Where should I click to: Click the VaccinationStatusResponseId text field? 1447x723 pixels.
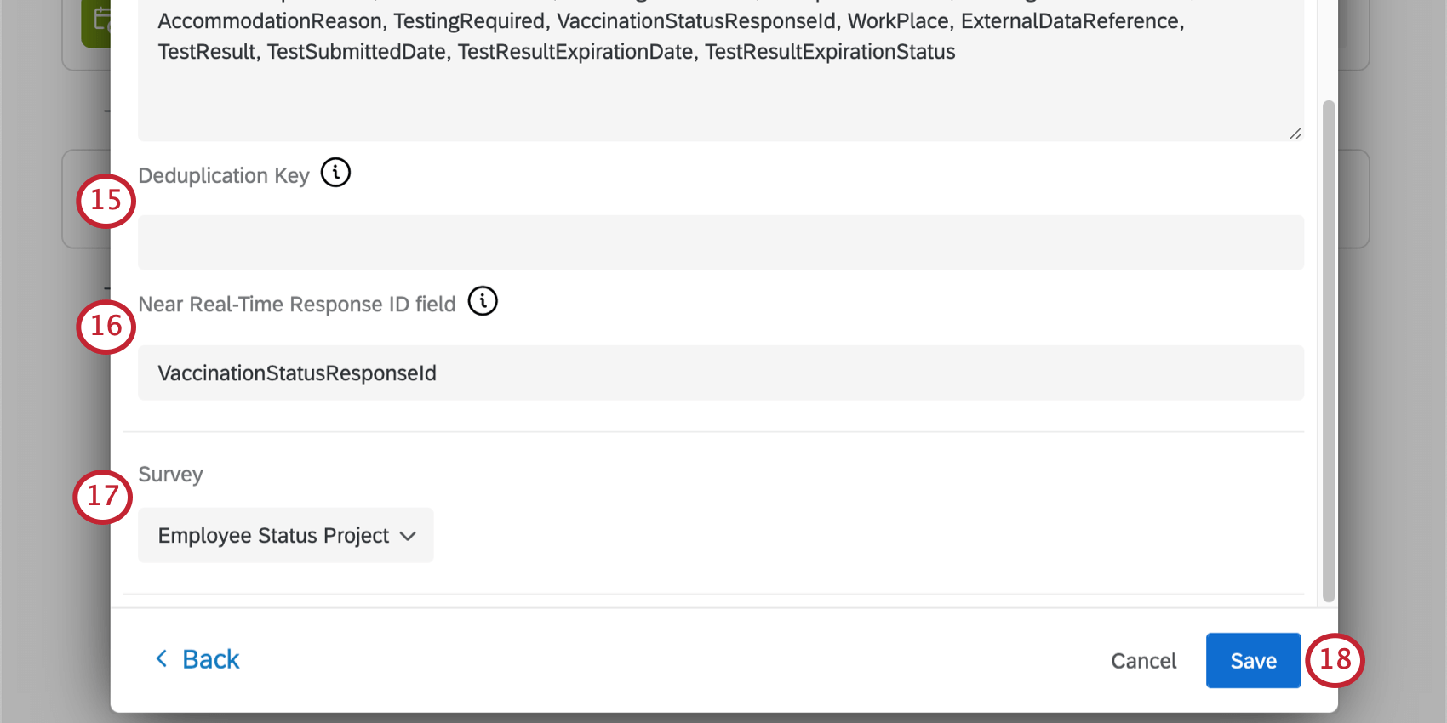click(x=720, y=373)
